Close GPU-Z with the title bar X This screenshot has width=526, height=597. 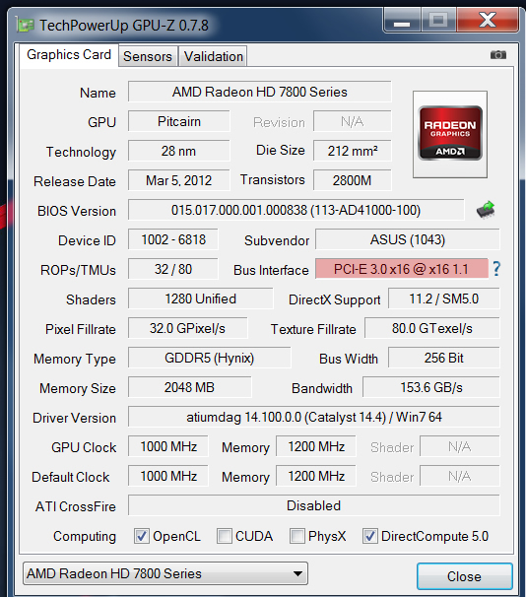488,21
